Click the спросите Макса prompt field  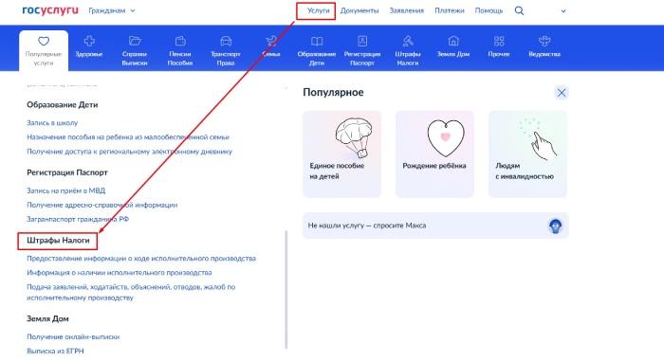pyautogui.click(x=435, y=226)
